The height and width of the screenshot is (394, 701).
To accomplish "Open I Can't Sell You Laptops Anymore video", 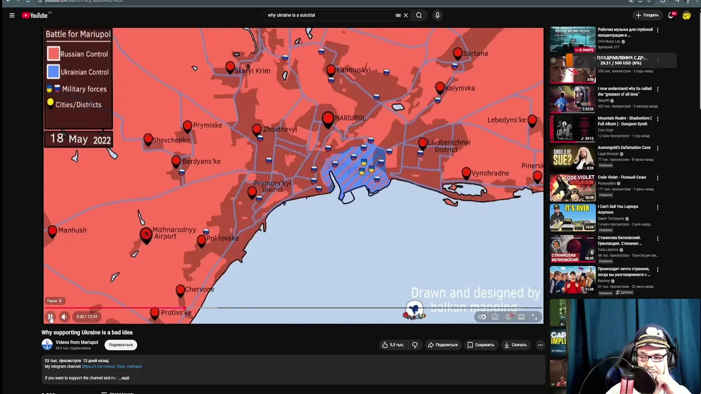I will [x=572, y=217].
